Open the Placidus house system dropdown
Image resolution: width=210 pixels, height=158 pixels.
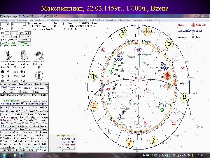click(x=27, y=92)
